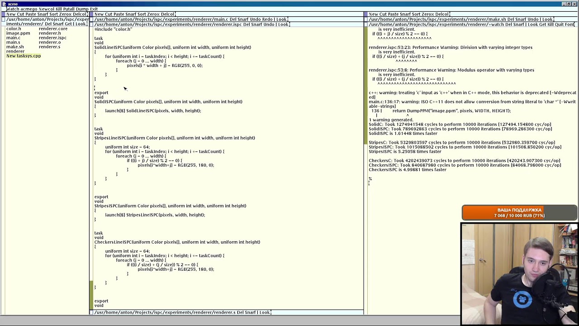
Task: Click Snarf in the right column tag
Action: [405, 14]
